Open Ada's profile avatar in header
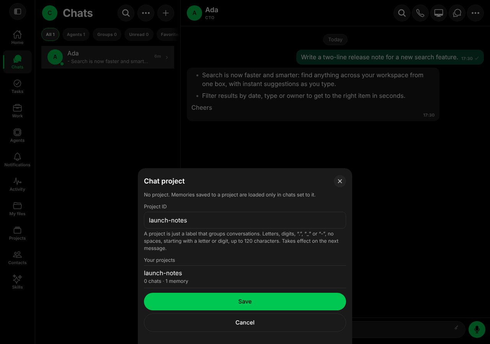490x344 pixels. [x=194, y=13]
